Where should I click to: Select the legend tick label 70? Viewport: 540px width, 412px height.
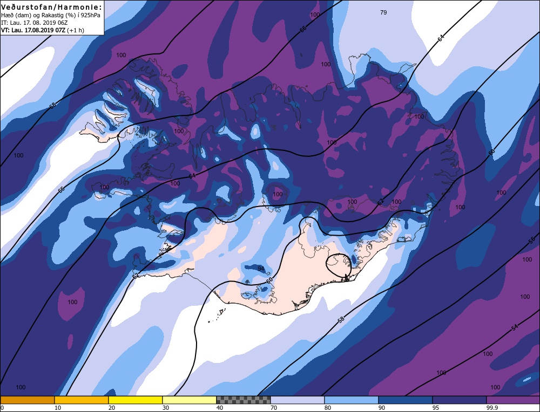tap(274, 408)
